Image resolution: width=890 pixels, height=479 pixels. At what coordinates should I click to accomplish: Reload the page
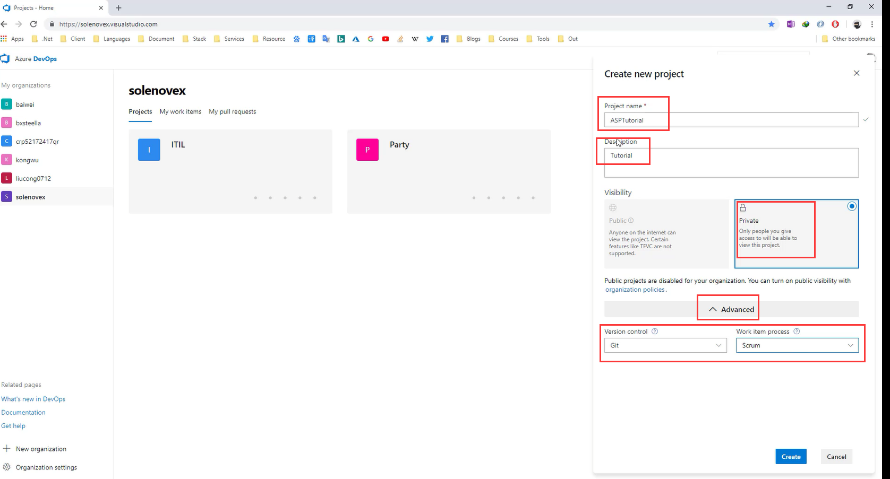[x=33, y=24]
